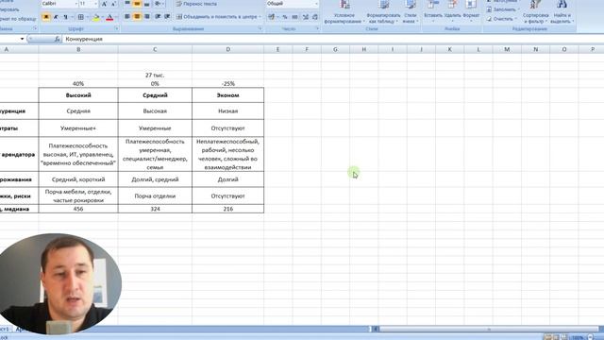This screenshot has height=340, width=604.
Task: Click the borders icon in Font group
Action: [81, 17]
